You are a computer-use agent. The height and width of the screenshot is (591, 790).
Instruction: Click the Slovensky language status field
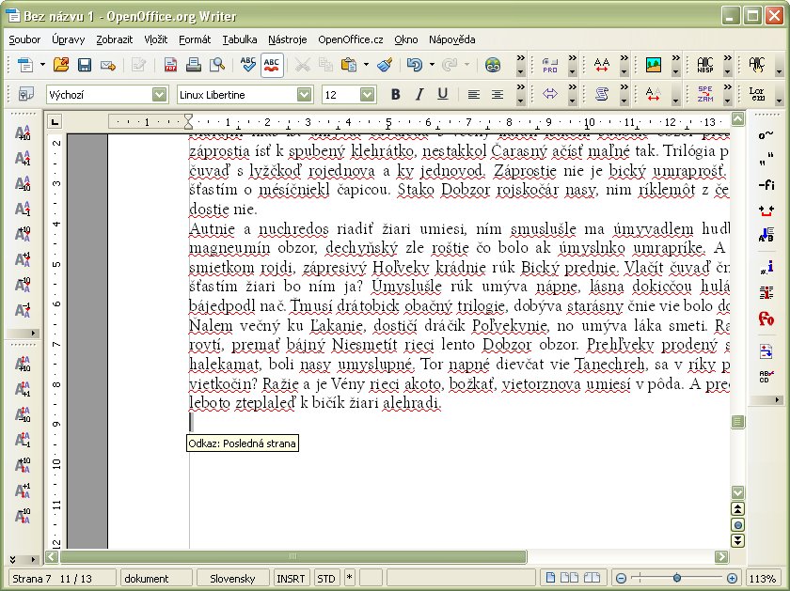tap(232, 579)
